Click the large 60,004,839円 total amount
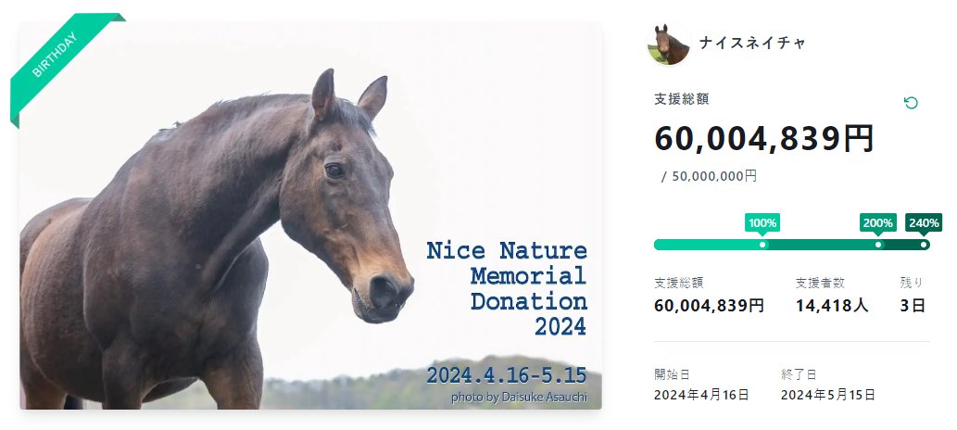This screenshot has height=430, width=957. pyautogui.click(x=764, y=138)
